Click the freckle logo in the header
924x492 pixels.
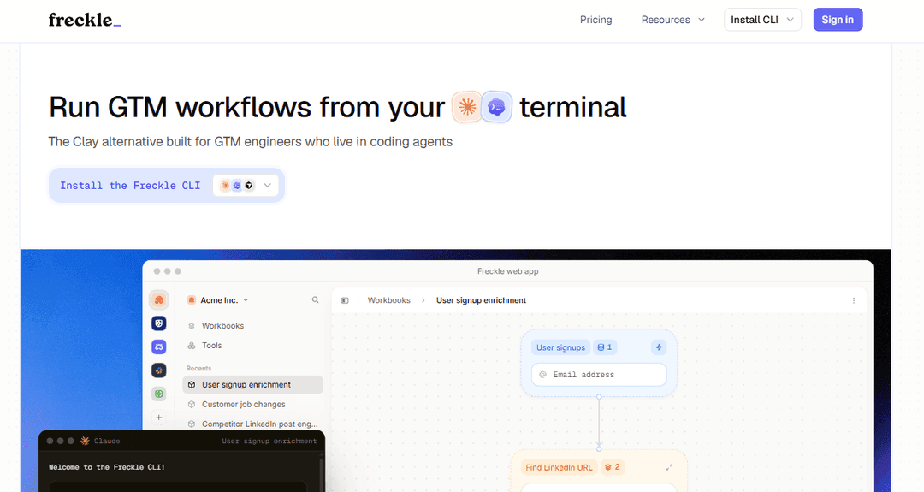[85, 20]
